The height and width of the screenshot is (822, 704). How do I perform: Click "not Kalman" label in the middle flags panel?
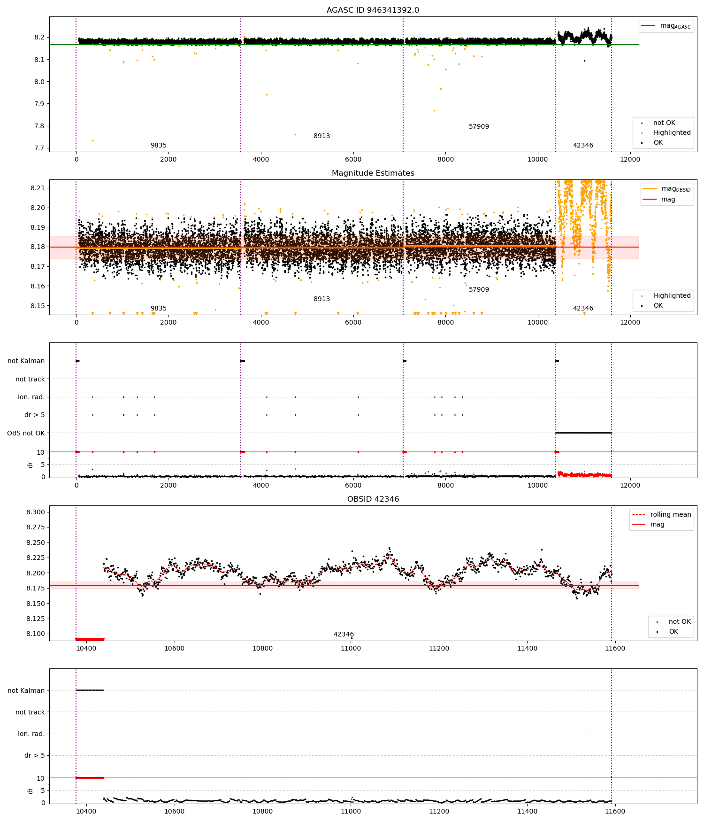(x=26, y=361)
